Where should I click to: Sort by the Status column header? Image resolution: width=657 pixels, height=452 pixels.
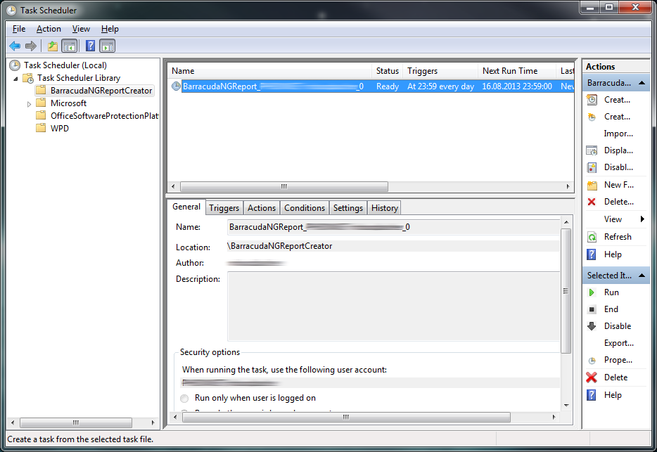pyautogui.click(x=387, y=71)
